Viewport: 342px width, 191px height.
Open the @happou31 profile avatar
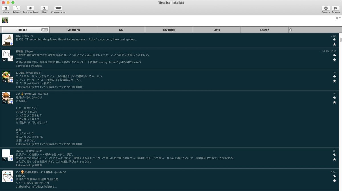point(6,75)
